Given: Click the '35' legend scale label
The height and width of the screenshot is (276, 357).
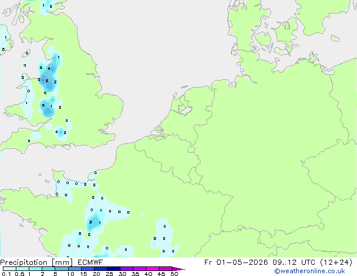Looking at the screenshot, I should (x=135, y=274).
